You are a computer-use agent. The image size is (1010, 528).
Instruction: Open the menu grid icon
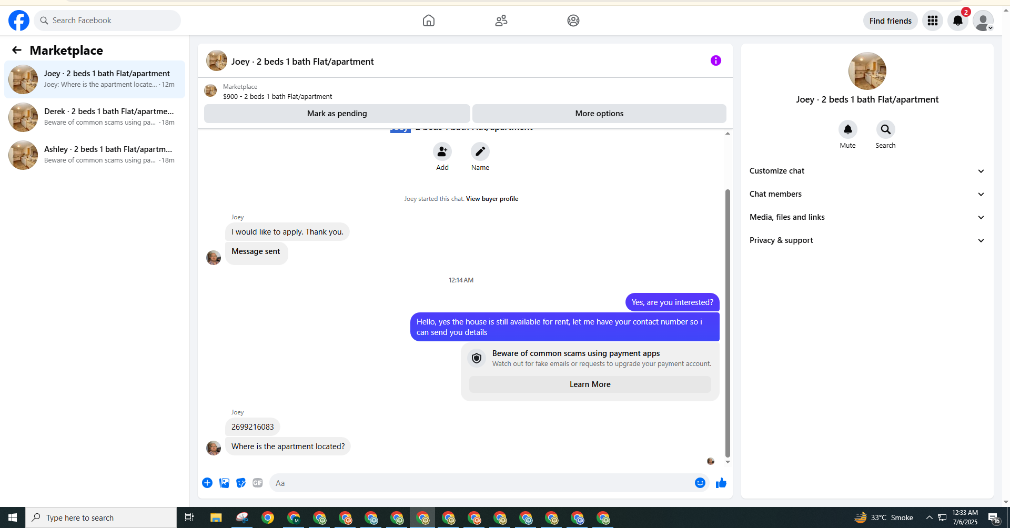933,21
